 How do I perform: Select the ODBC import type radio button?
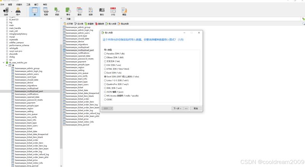pyautogui.click(x=105, y=99)
